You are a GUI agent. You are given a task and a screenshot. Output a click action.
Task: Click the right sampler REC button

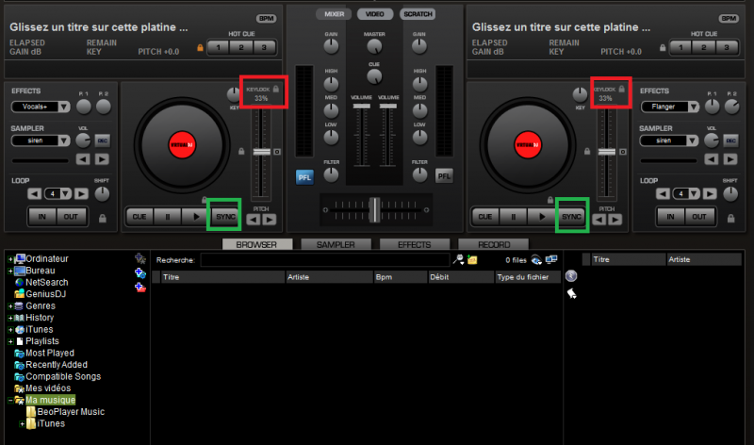click(x=730, y=140)
